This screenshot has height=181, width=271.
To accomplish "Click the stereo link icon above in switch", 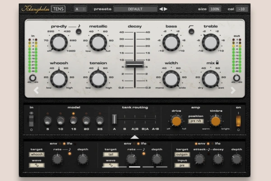I will pos(31,113).
